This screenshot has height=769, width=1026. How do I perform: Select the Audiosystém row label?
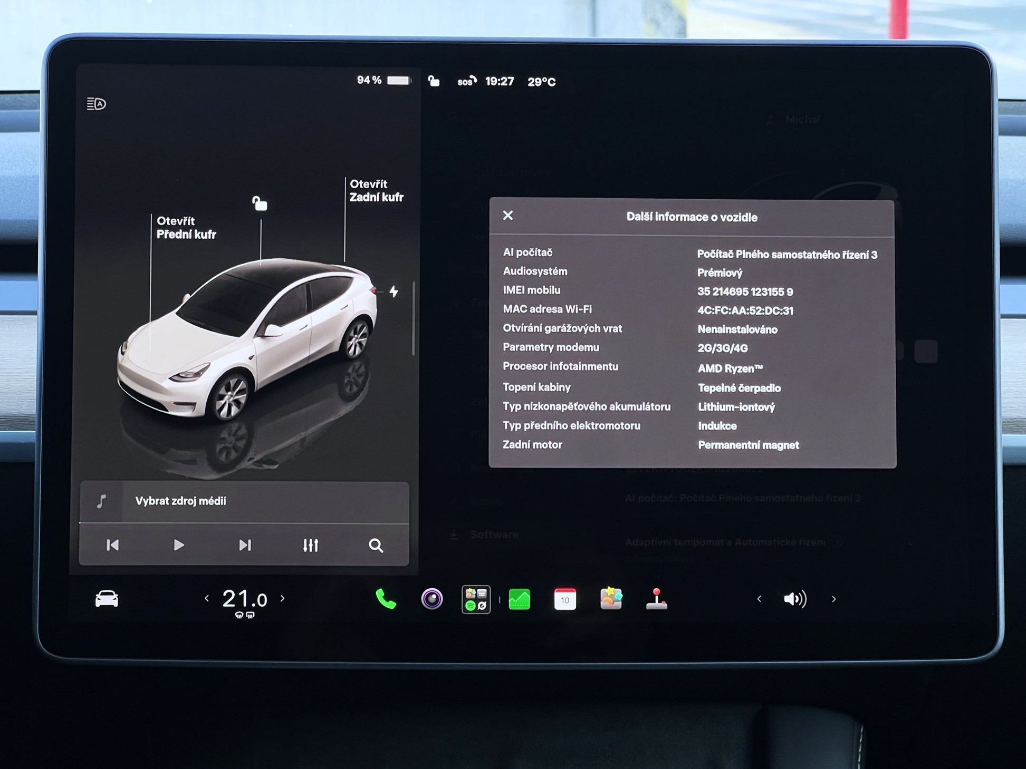pyautogui.click(x=535, y=271)
